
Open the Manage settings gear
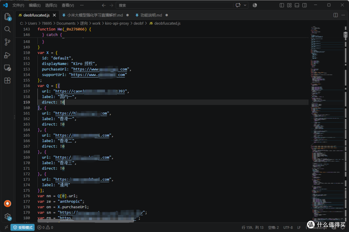(7, 216)
